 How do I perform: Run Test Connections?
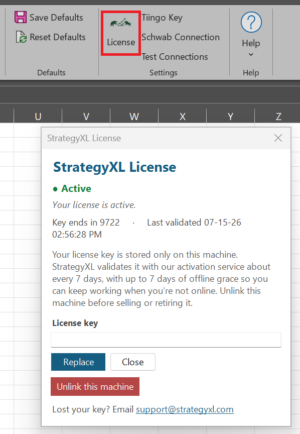(x=175, y=57)
